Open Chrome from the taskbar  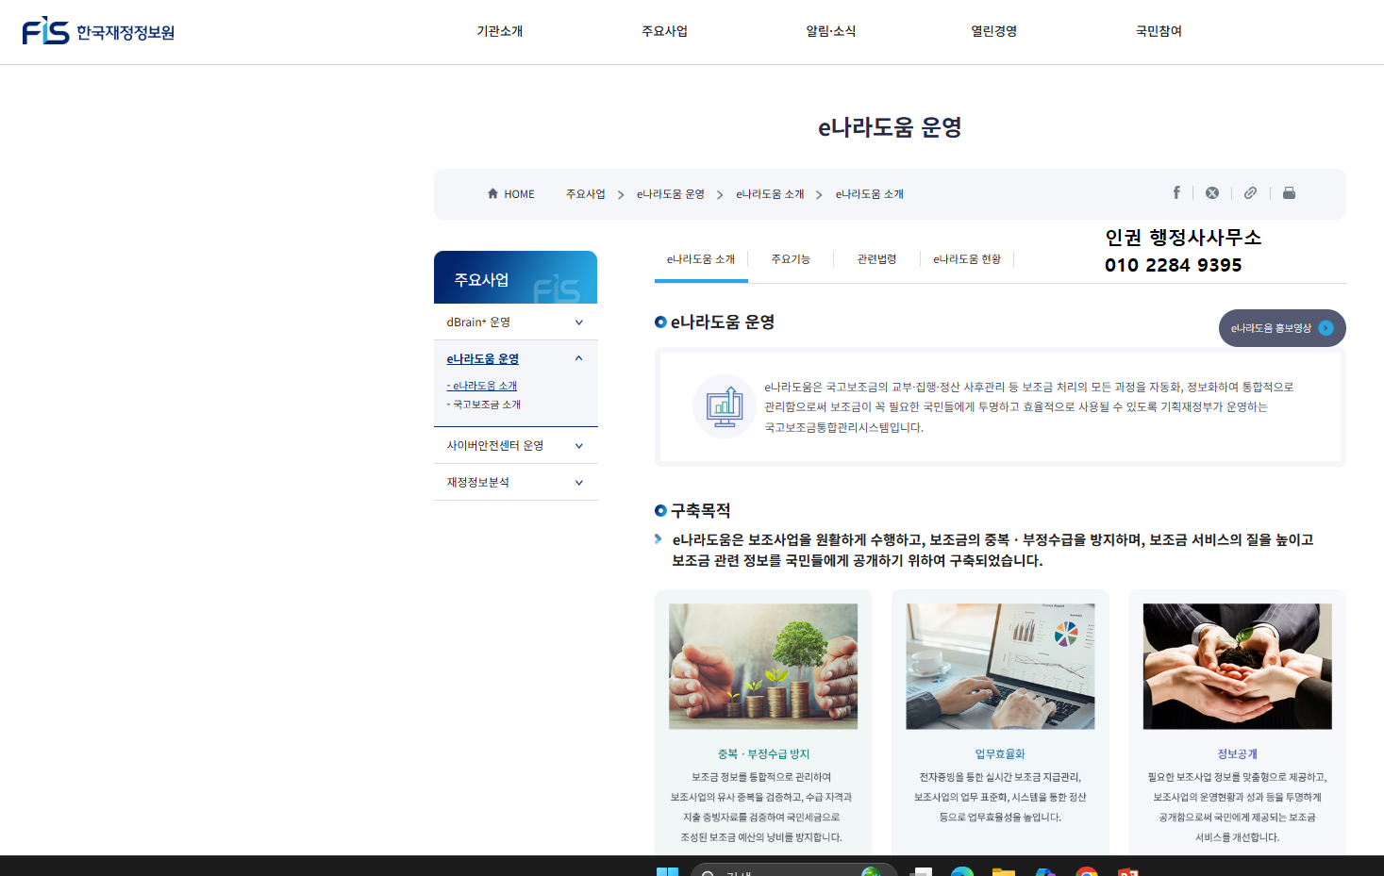point(1087,871)
